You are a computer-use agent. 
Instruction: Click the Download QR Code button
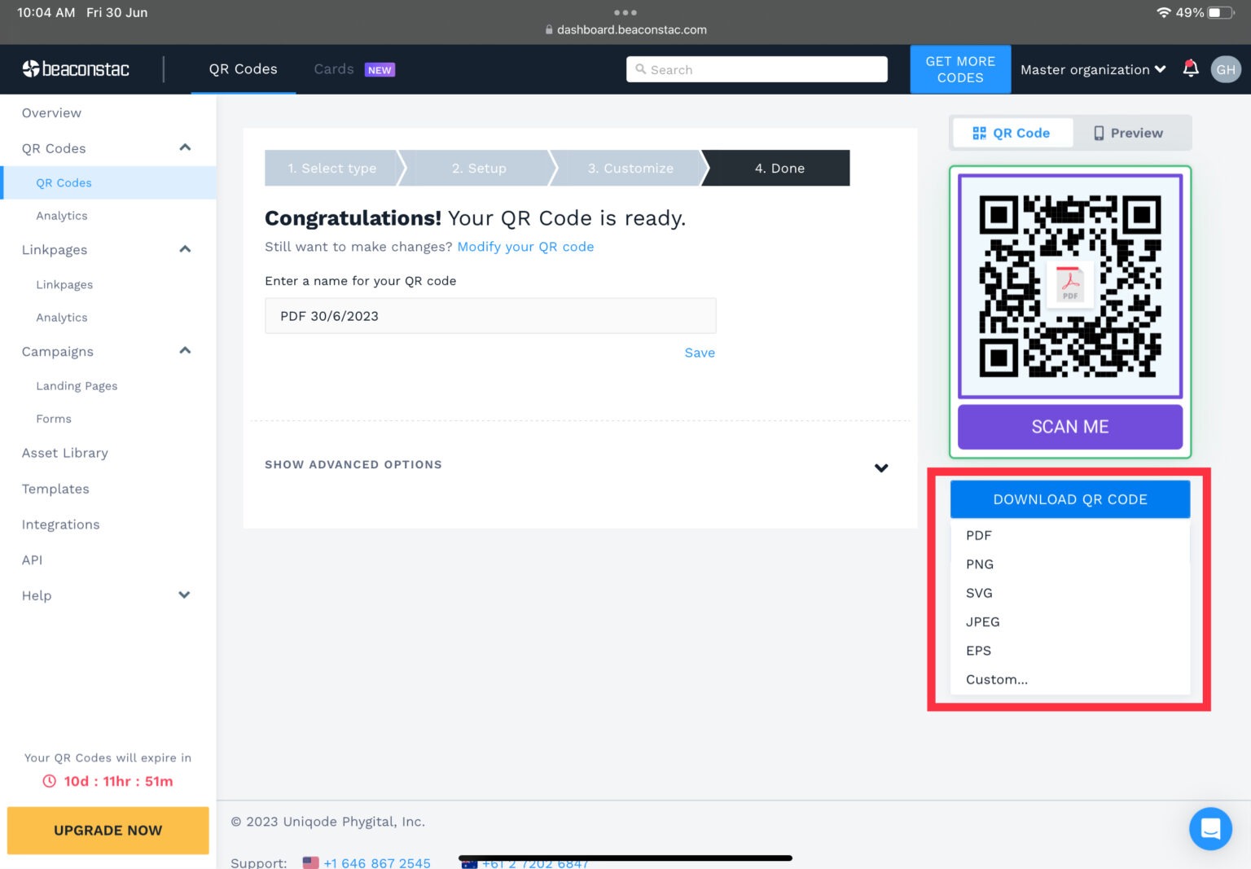(1069, 498)
